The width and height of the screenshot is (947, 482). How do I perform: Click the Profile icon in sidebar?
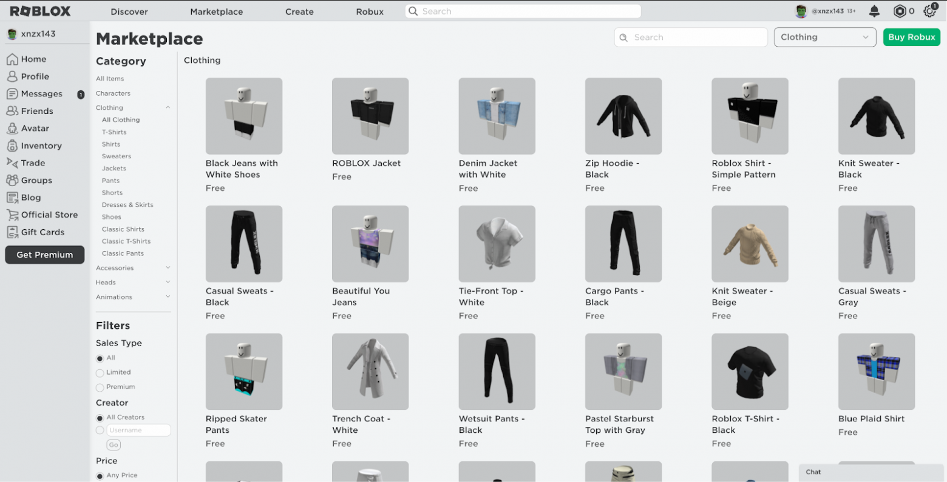point(12,76)
